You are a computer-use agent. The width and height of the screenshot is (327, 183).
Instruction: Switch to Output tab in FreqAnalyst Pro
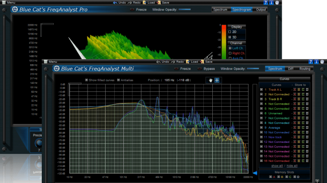[261, 10]
